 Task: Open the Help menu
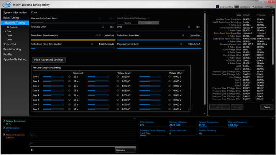click(x=269, y=7)
